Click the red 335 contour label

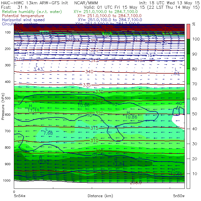[x=87, y=85]
